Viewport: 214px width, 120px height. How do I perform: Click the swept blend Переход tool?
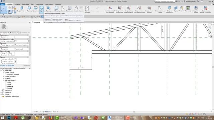point(48,9)
